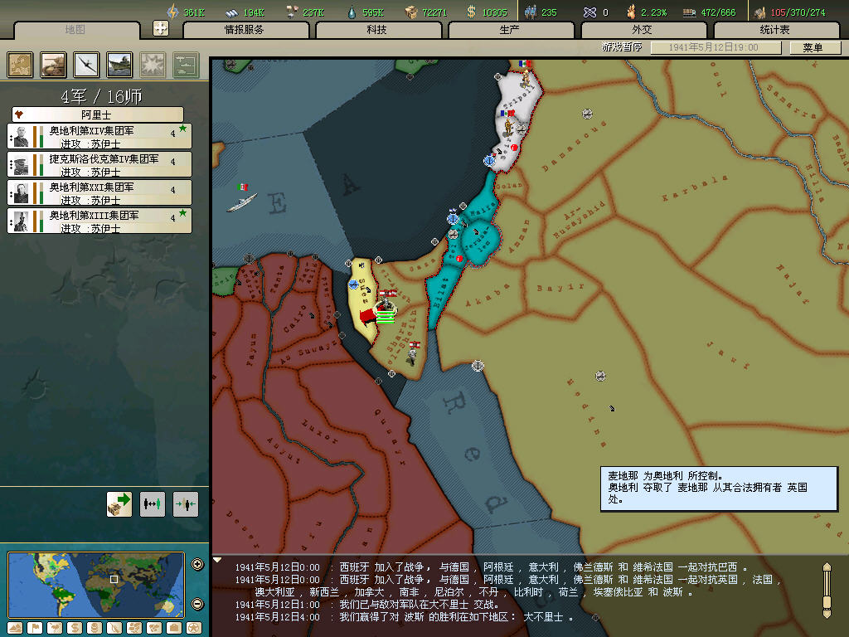849x637 pixels.
Task: Click crate with green arrow button
Action: click(x=119, y=504)
